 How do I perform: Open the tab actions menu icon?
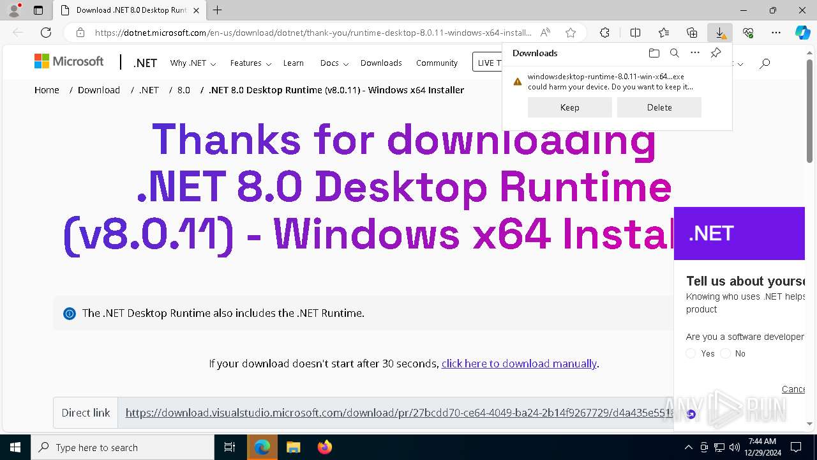point(38,10)
